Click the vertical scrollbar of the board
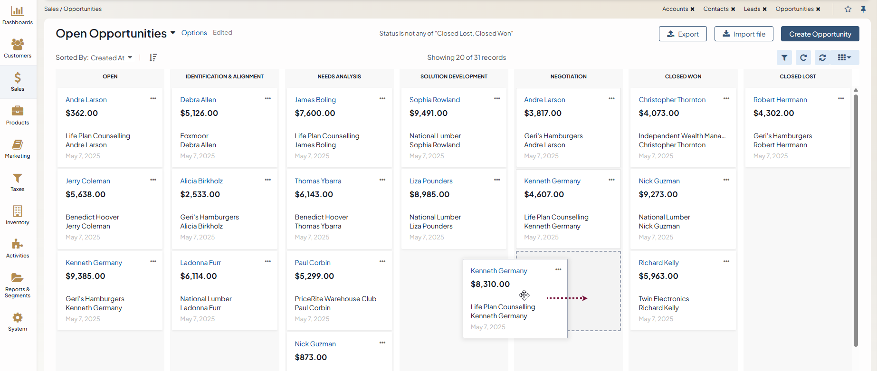Screen dimensions: 877x371 856,219
